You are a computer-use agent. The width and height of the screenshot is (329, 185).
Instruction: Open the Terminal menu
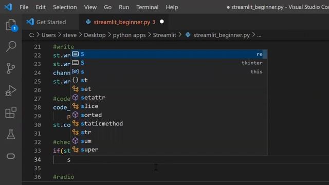pos(148,7)
